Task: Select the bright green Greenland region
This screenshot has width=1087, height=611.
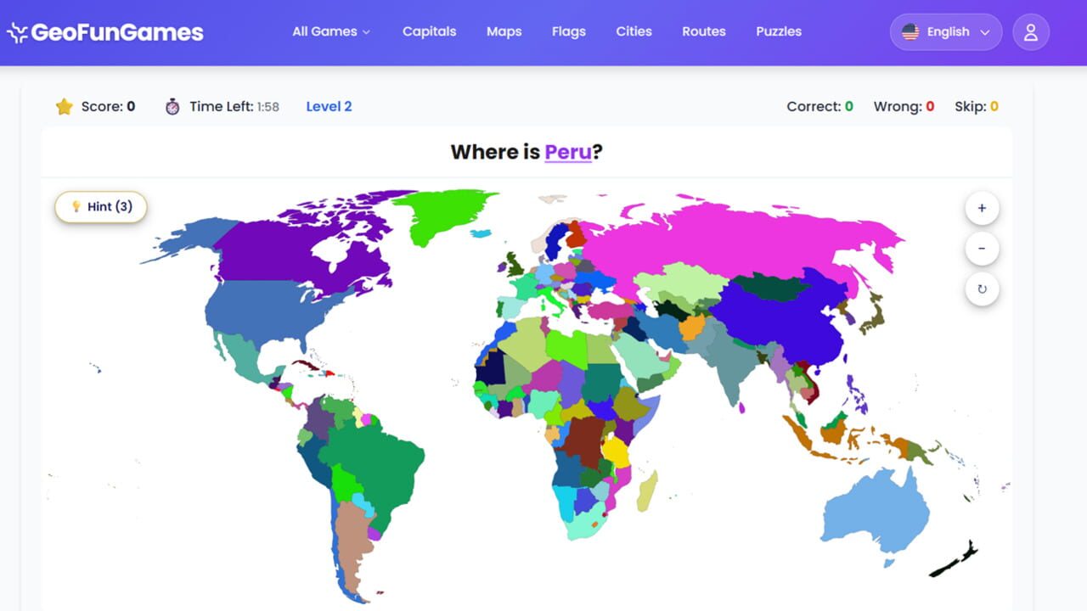Action: click(444, 214)
